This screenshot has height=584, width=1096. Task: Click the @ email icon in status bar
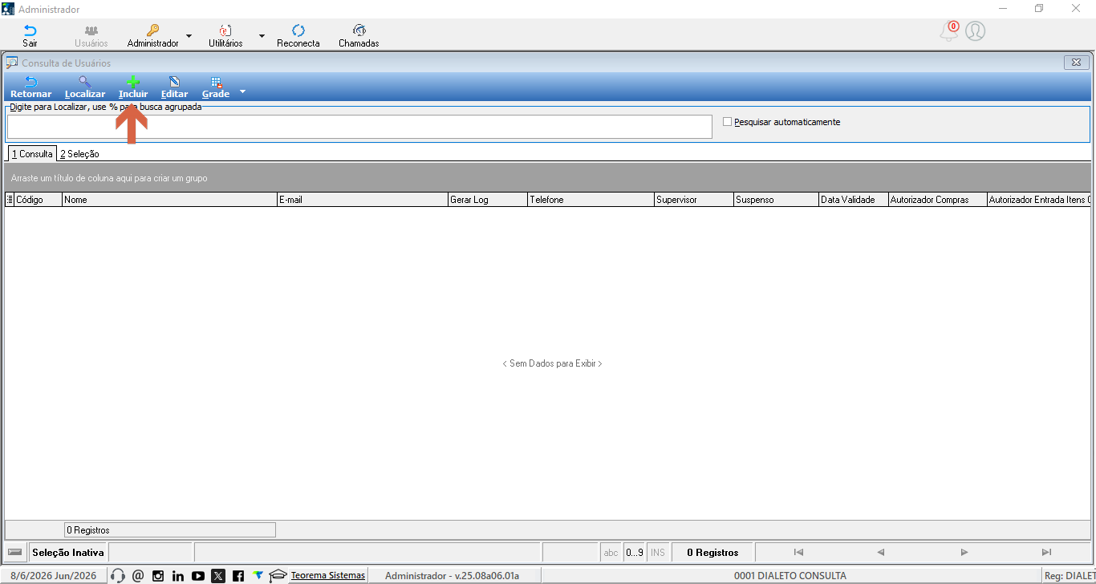click(138, 575)
